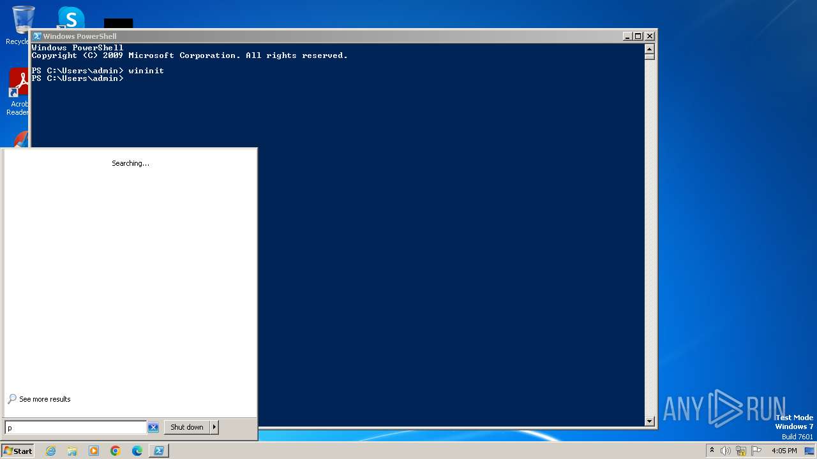Click the wininit command text
The height and width of the screenshot is (459, 817).
click(x=146, y=71)
